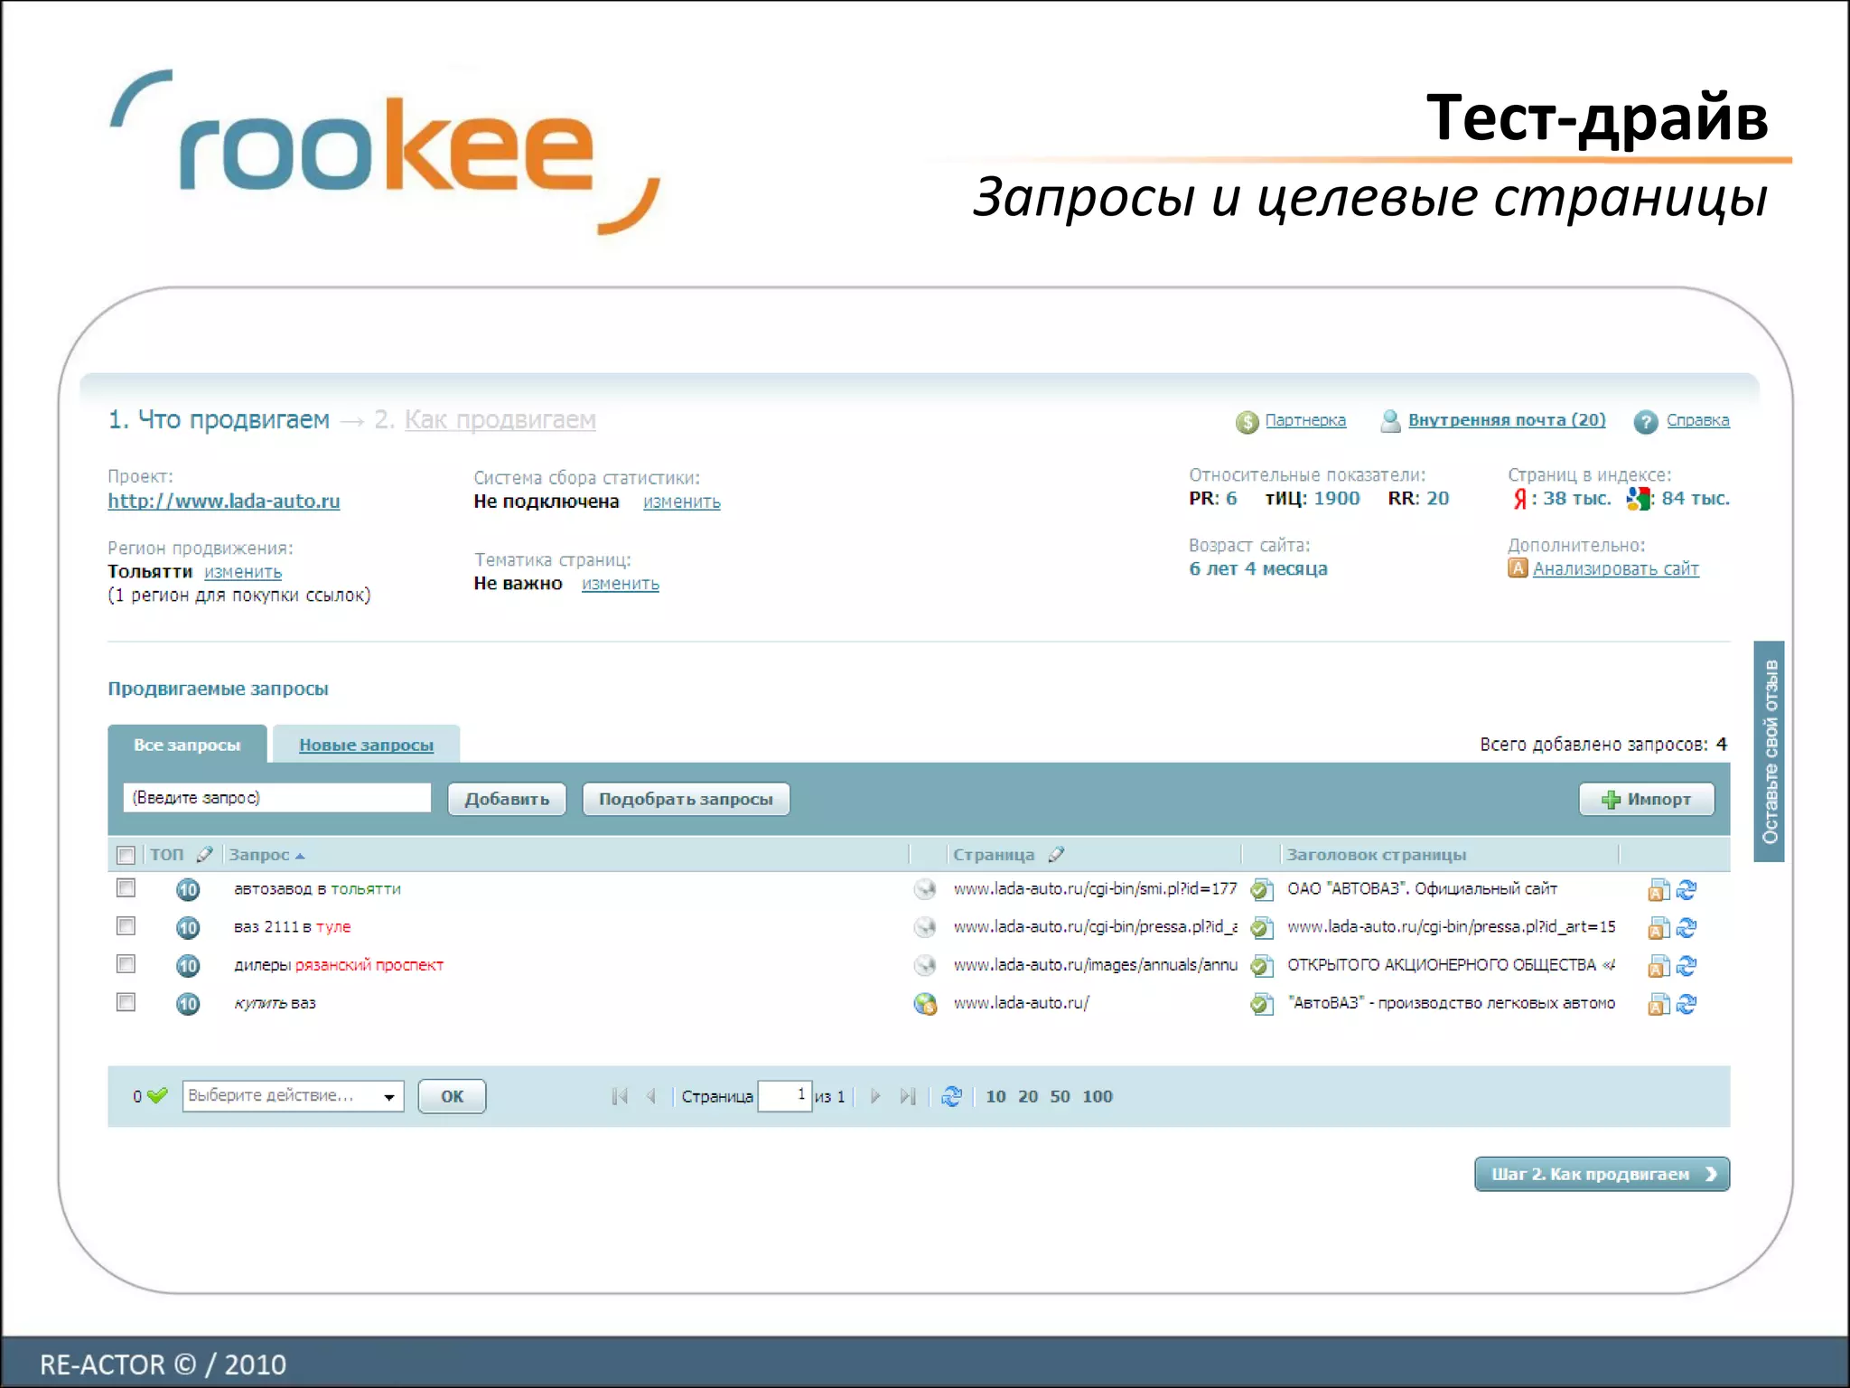Click изменить next to Не подключена
The height and width of the screenshot is (1388, 1850).
[682, 502]
